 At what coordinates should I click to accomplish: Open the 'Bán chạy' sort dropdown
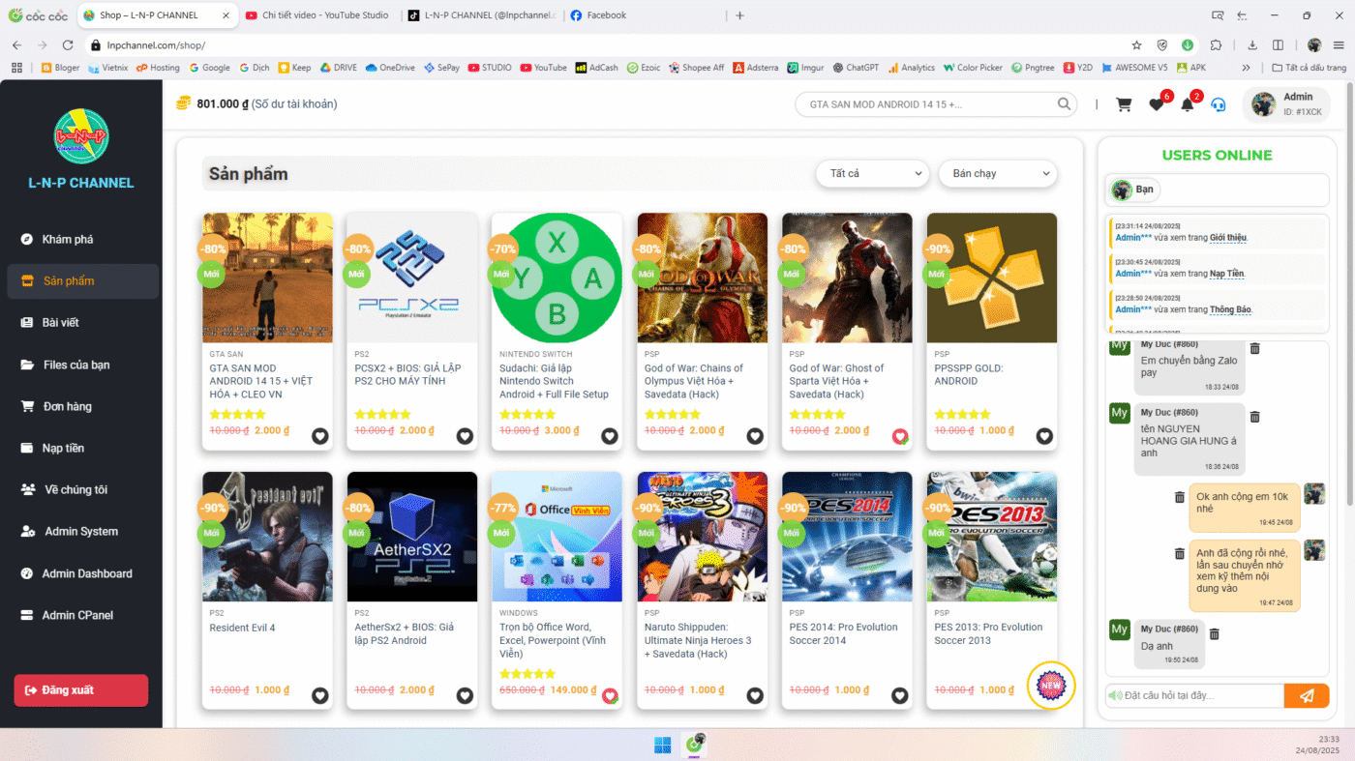998,174
